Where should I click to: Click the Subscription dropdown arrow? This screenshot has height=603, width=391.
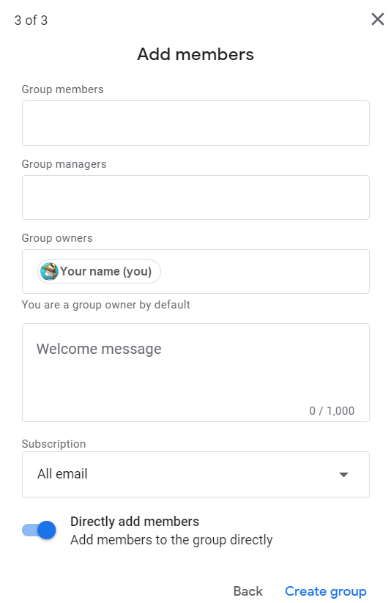(x=343, y=475)
